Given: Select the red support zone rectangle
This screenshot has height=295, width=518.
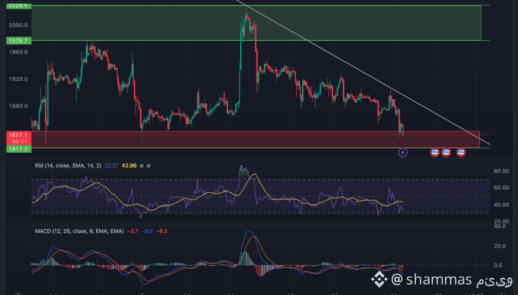Looking at the screenshot, I should [256, 139].
